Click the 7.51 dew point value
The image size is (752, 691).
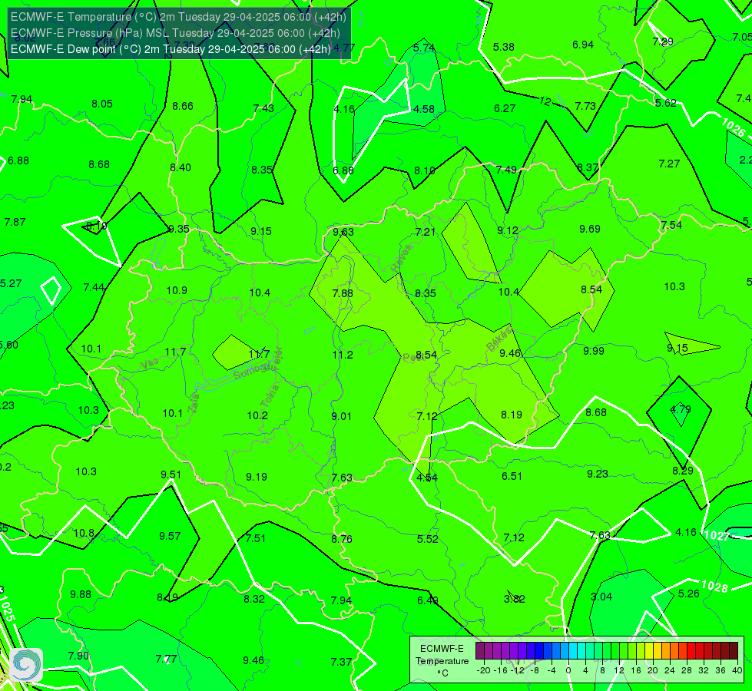(256, 538)
